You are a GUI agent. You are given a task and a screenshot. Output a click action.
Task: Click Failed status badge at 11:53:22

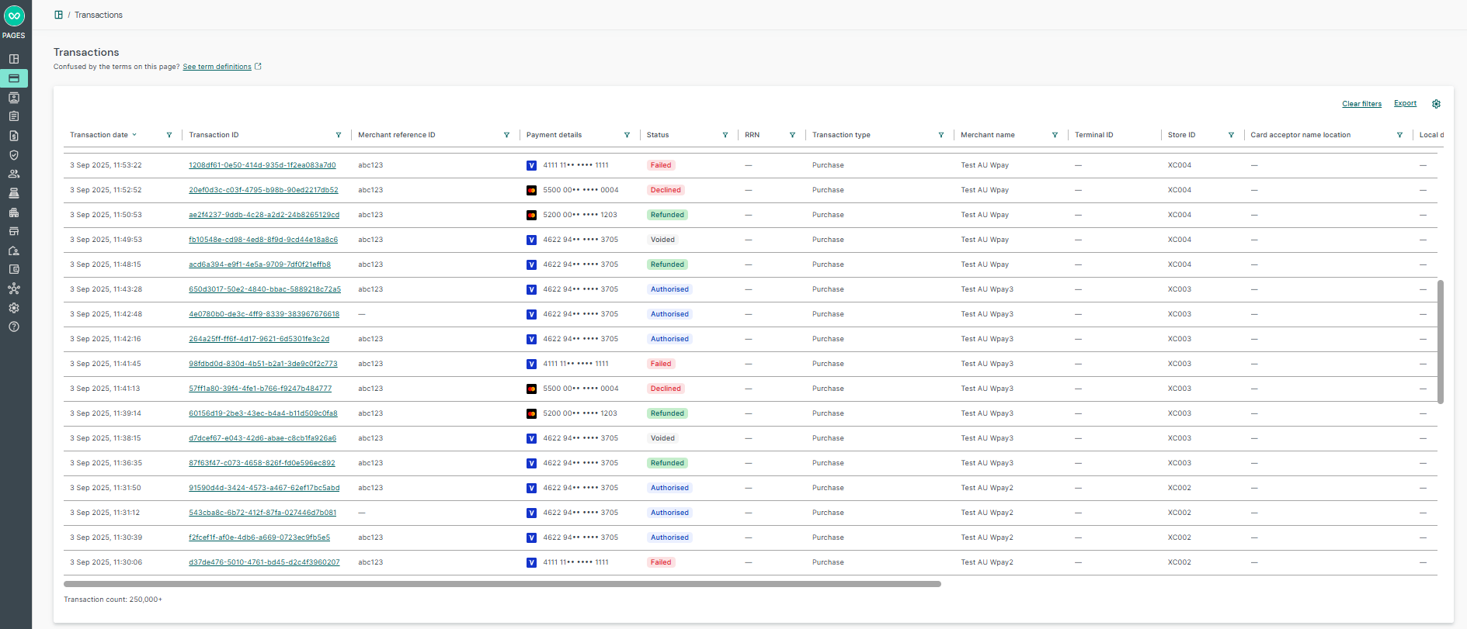click(661, 165)
